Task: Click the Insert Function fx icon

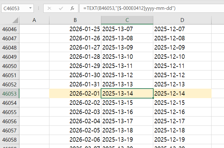Action: click(x=72, y=8)
